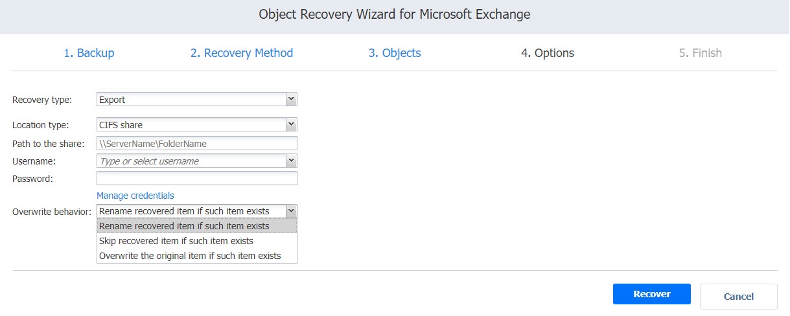The image size is (790, 316).
Task: Select the Options step heading
Action: tap(547, 53)
